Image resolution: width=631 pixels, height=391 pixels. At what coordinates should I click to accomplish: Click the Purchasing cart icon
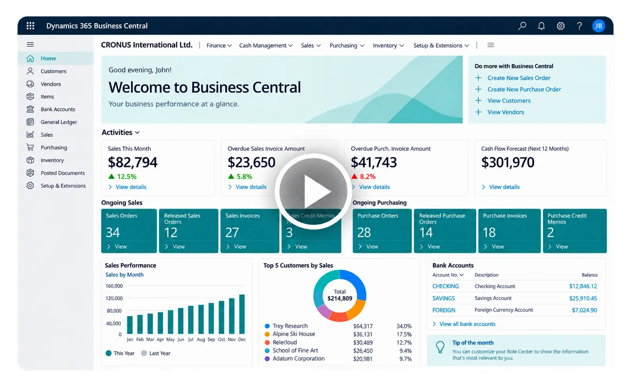(30, 147)
